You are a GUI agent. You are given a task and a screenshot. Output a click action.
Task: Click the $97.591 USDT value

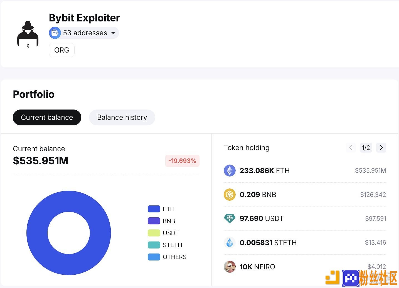(x=375, y=219)
